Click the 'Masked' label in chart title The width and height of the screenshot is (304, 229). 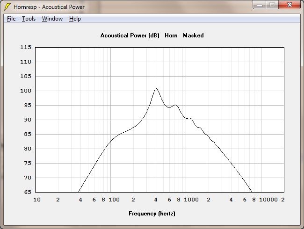193,36
